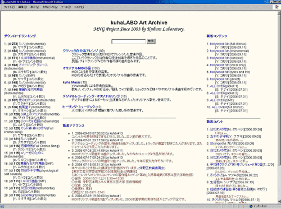Open the 表示(V) menu
Image resolution: width=281 pixels, height=209 pixels.
point(35,7)
